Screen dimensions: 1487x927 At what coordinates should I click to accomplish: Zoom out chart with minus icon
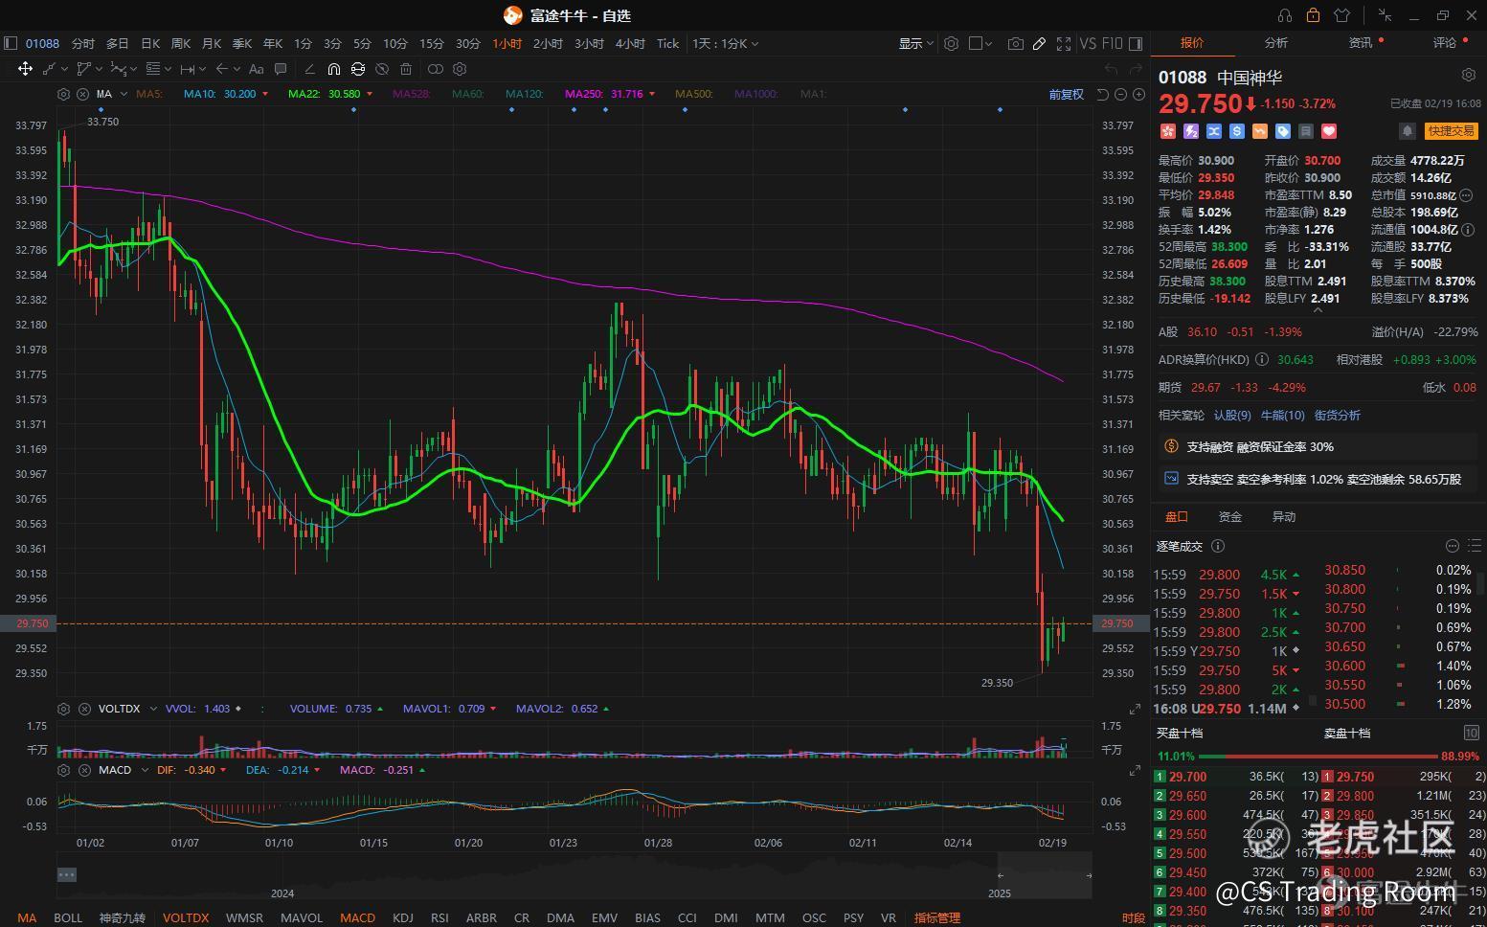click(1120, 94)
